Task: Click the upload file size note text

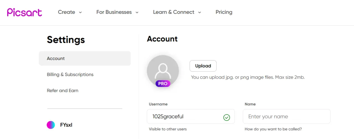Action: [248, 77]
